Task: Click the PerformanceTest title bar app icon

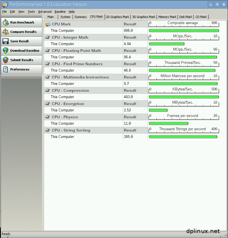Action: [5, 4]
